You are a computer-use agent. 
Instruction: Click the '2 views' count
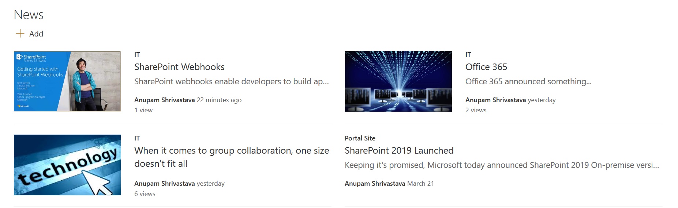coord(476,109)
